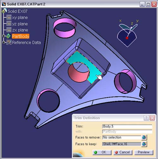Click the PartBody gear icon

click(x=9, y=36)
